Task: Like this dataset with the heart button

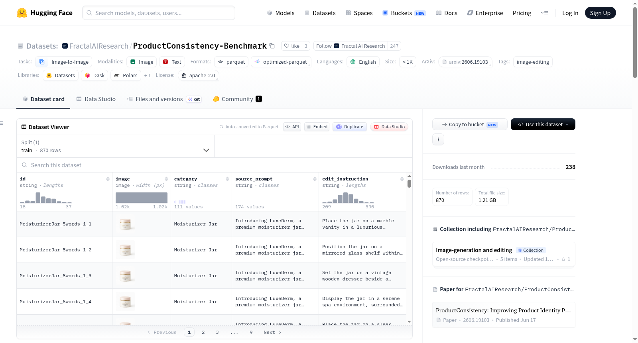Action: tap(291, 46)
